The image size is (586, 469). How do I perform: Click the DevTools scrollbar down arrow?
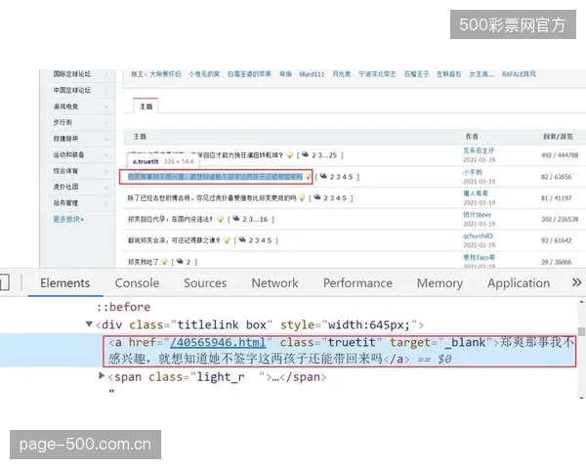coord(581,397)
